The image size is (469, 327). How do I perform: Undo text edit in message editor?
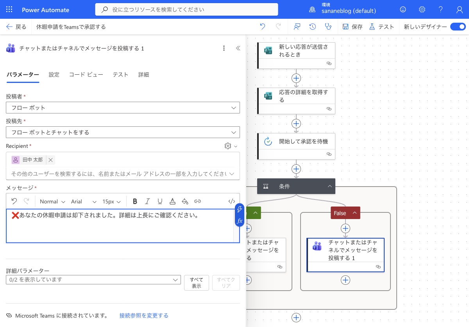tap(14, 201)
